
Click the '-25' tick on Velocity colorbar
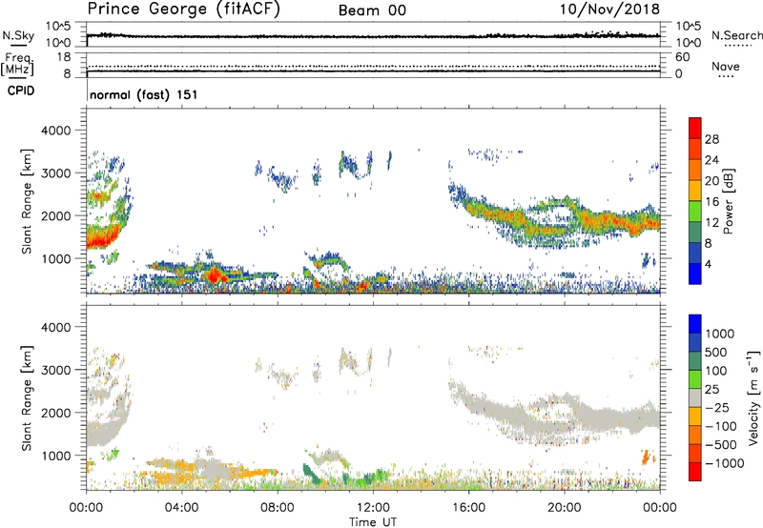pos(717,407)
